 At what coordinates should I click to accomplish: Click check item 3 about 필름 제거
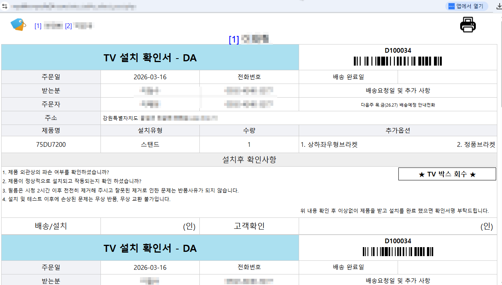(120, 191)
